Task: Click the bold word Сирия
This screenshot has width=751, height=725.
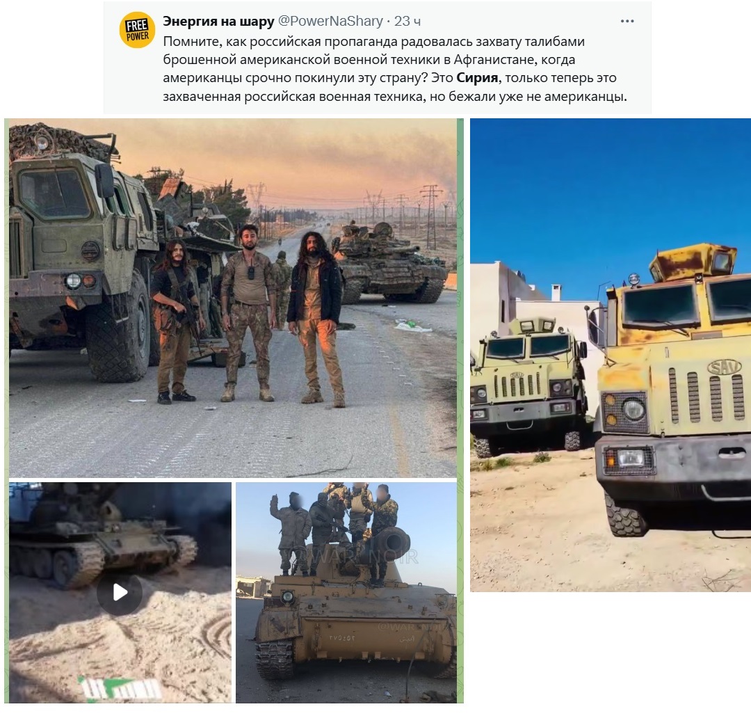Action: pos(477,78)
